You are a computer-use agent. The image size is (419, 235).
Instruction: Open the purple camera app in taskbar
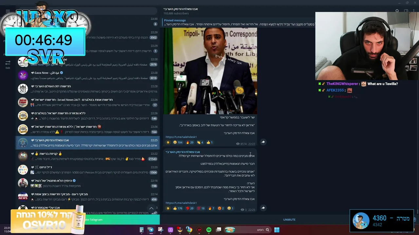(170, 230)
